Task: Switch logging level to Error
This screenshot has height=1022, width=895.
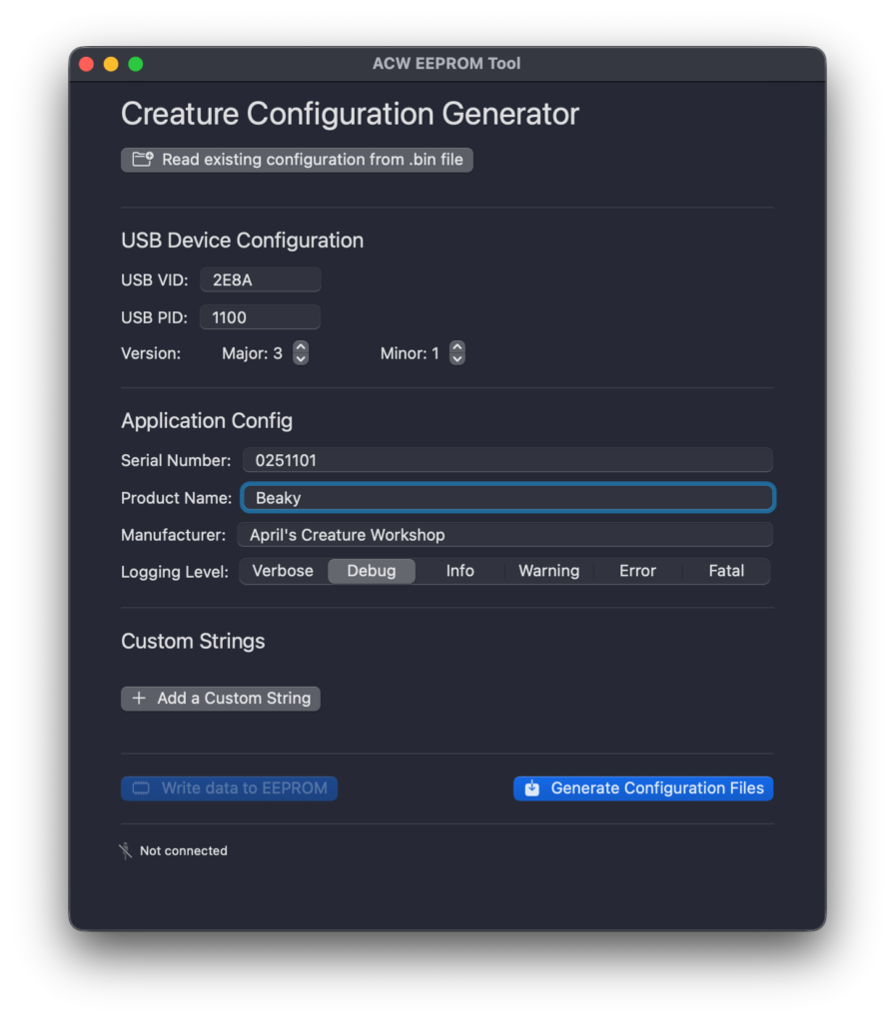Action: tap(637, 571)
